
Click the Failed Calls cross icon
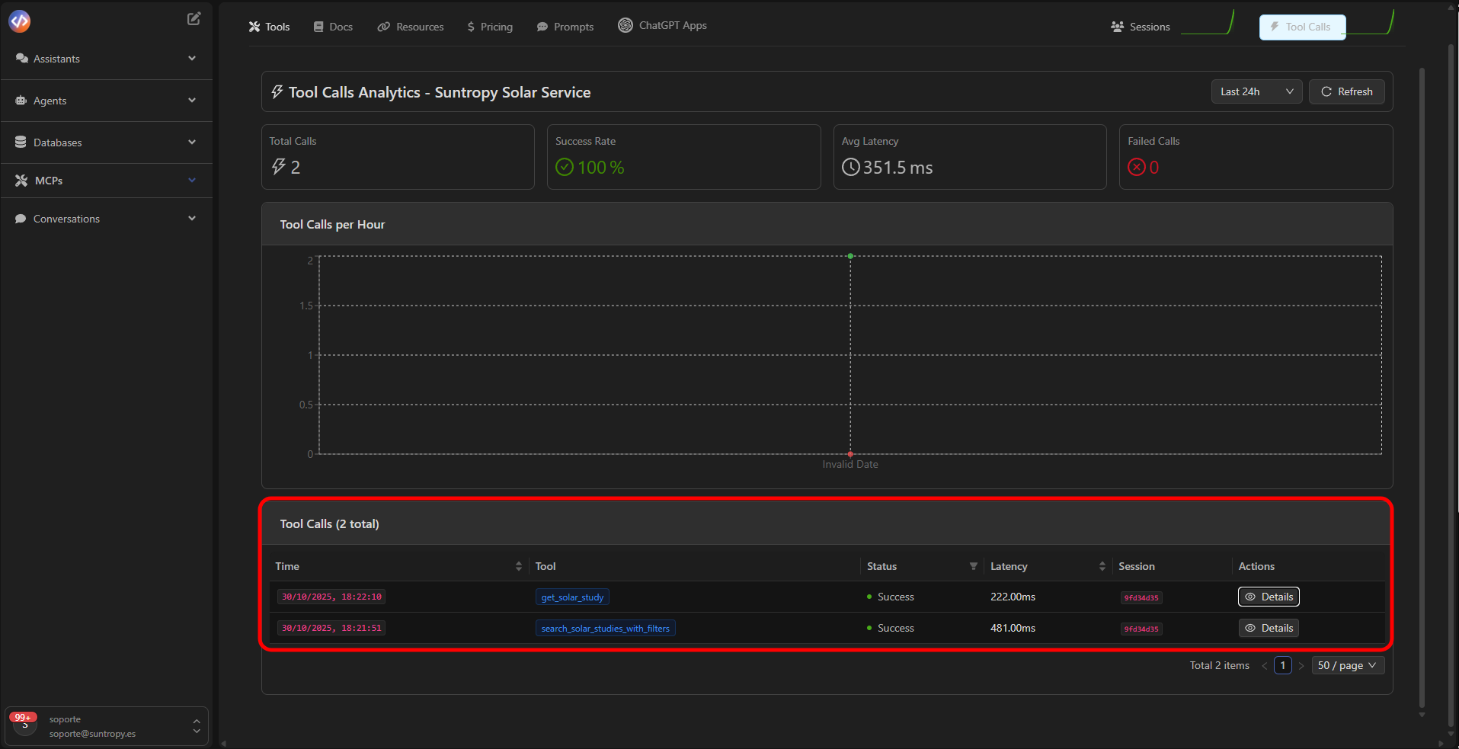click(1137, 167)
